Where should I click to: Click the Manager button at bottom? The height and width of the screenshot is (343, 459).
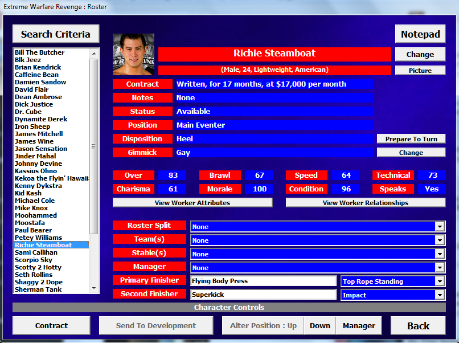click(x=359, y=325)
